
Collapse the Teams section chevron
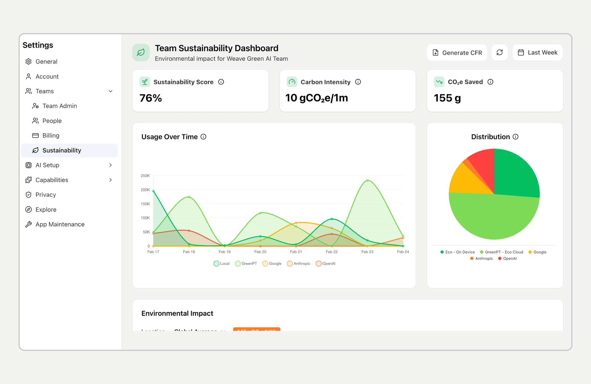(111, 91)
